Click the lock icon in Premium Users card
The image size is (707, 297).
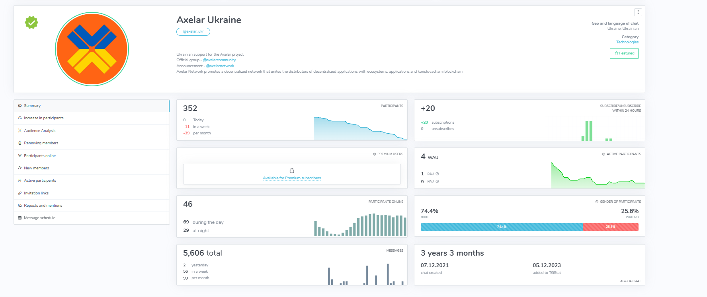tap(292, 170)
